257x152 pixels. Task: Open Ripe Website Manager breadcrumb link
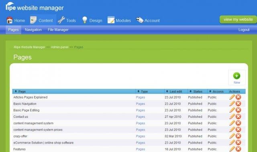pyautogui.click(x=29, y=47)
